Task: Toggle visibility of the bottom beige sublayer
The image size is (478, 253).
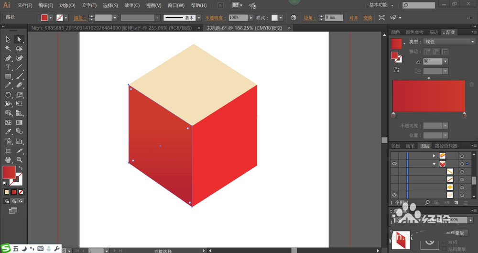Action: click(x=394, y=195)
